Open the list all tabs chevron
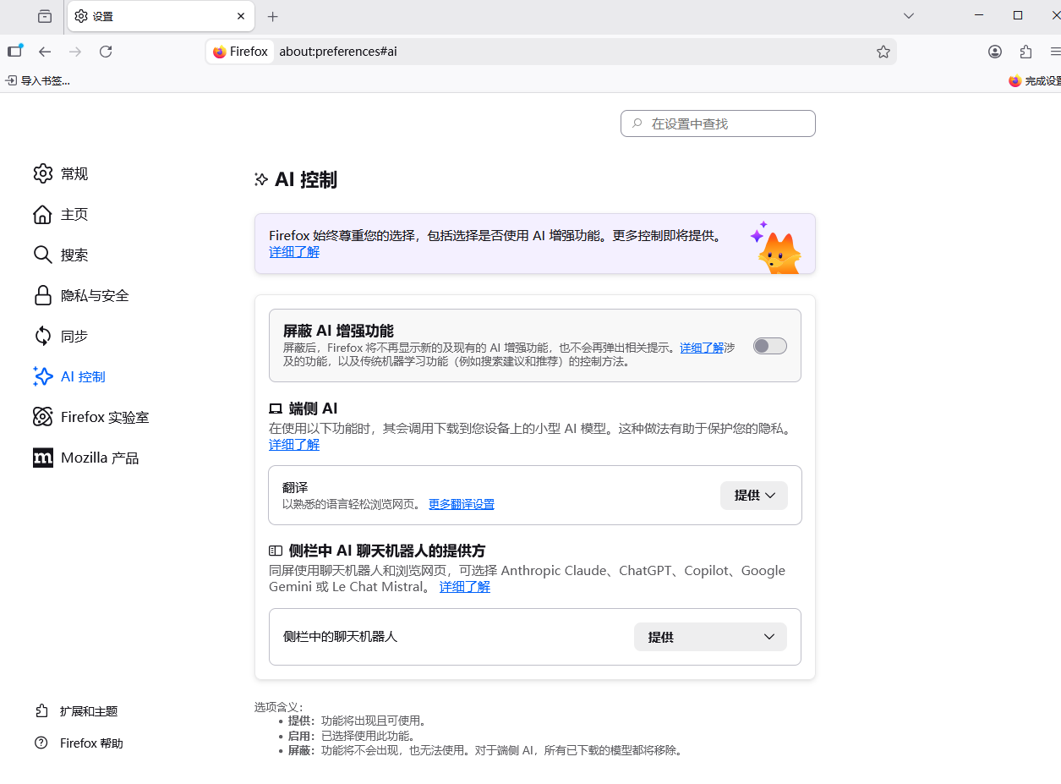Screen dimensions: 1061x784 pos(909,16)
